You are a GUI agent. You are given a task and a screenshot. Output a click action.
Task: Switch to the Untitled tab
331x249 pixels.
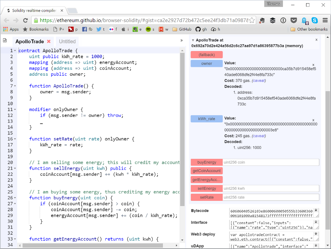(67, 41)
